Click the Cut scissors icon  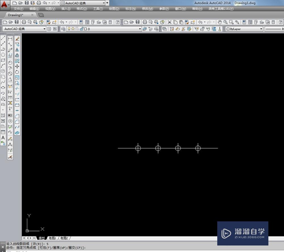click(x=170, y=22)
